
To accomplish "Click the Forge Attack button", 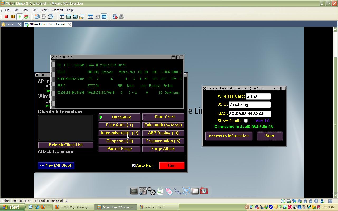I will pos(163,149).
